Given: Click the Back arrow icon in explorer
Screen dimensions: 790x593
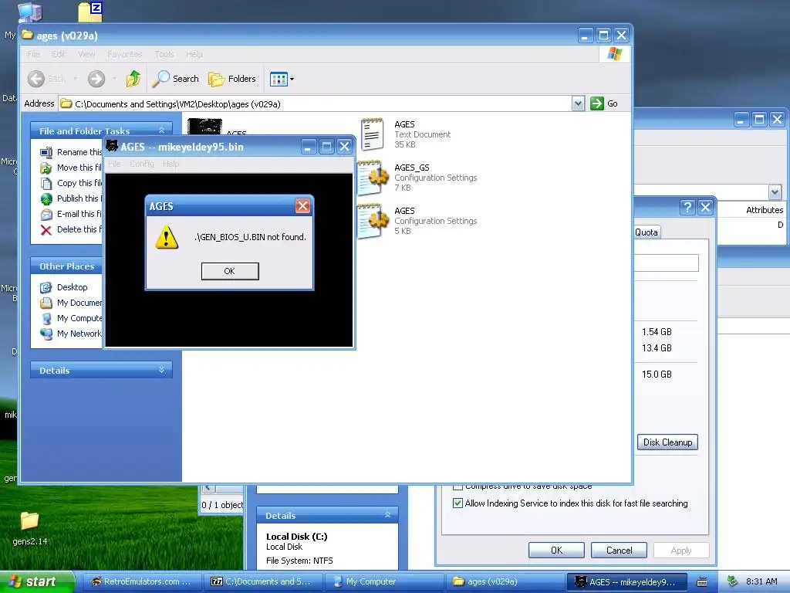Looking at the screenshot, I should (36, 79).
